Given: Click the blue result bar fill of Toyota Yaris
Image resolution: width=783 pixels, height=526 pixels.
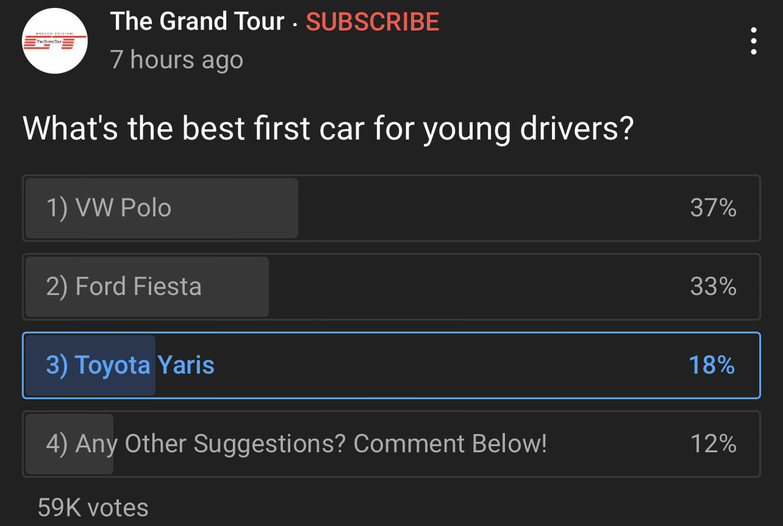Looking at the screenshot, I should tap(90, 366).
